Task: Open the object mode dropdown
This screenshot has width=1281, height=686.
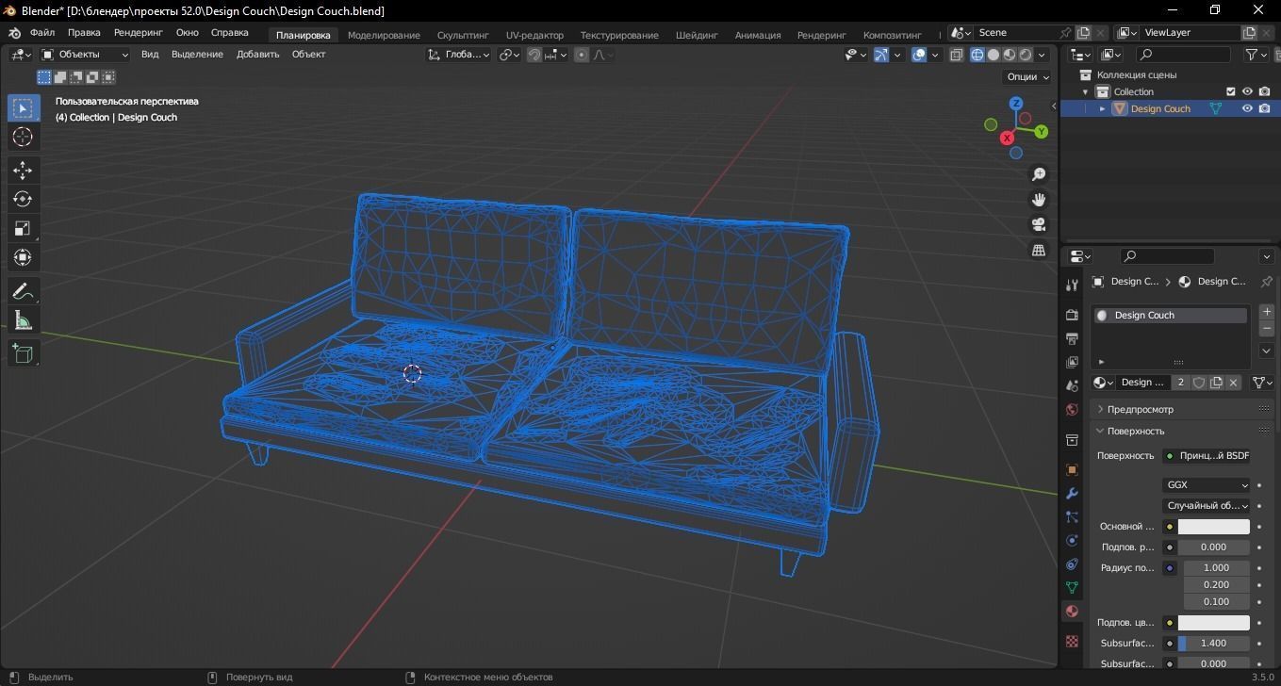Action: tap(85, 55)
